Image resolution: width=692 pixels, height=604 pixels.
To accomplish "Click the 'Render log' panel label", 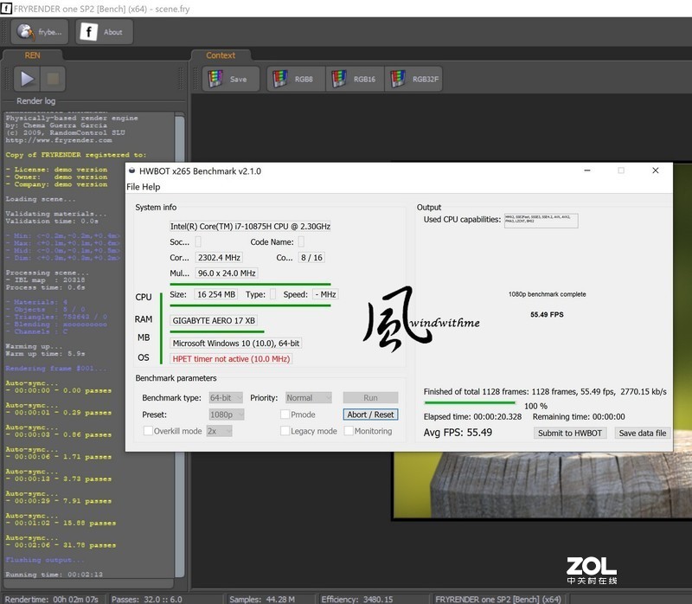I will (x=35, y=101).
